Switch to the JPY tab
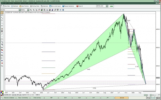This screenshot has height=100, width=161. pyautogui.click(x=107, y=98)
